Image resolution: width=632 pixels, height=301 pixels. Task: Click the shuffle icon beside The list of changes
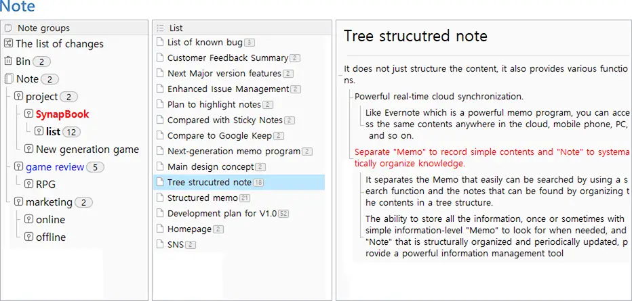click(8, 43)
